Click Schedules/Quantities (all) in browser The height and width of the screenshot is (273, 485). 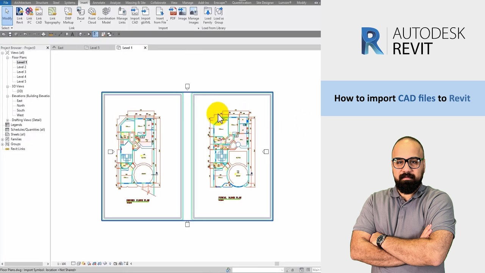click(x=28, y=130)
